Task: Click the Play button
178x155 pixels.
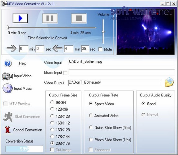Action: 20,18
